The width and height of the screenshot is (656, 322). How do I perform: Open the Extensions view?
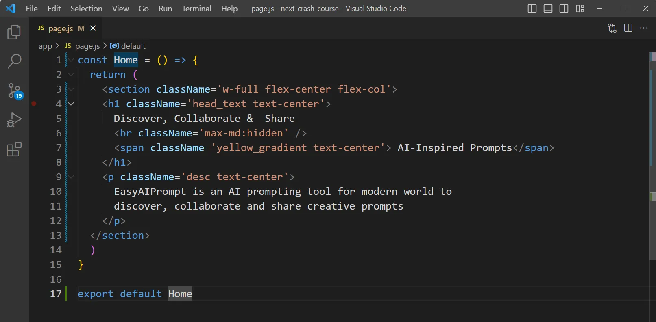[14, 149]
